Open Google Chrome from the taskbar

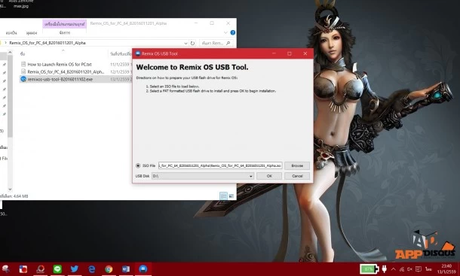[109, 268]
